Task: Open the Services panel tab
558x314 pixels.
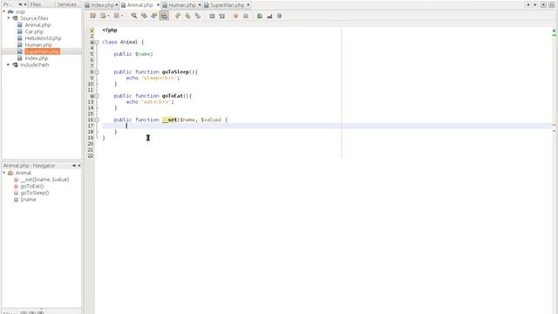Action: [x=66, y=4]
